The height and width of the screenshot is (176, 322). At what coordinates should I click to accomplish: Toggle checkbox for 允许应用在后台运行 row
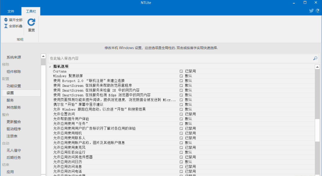click(x=181, y=152)
